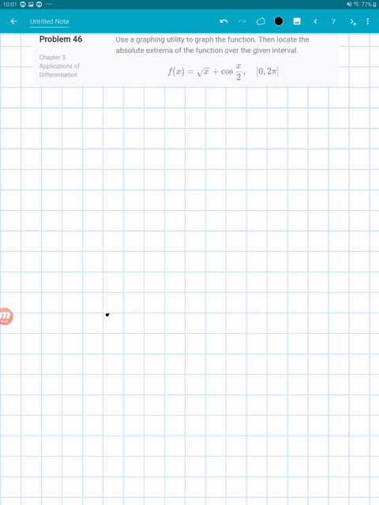
Task: Edit the Untitled Note title
Action: click(49, 21)
